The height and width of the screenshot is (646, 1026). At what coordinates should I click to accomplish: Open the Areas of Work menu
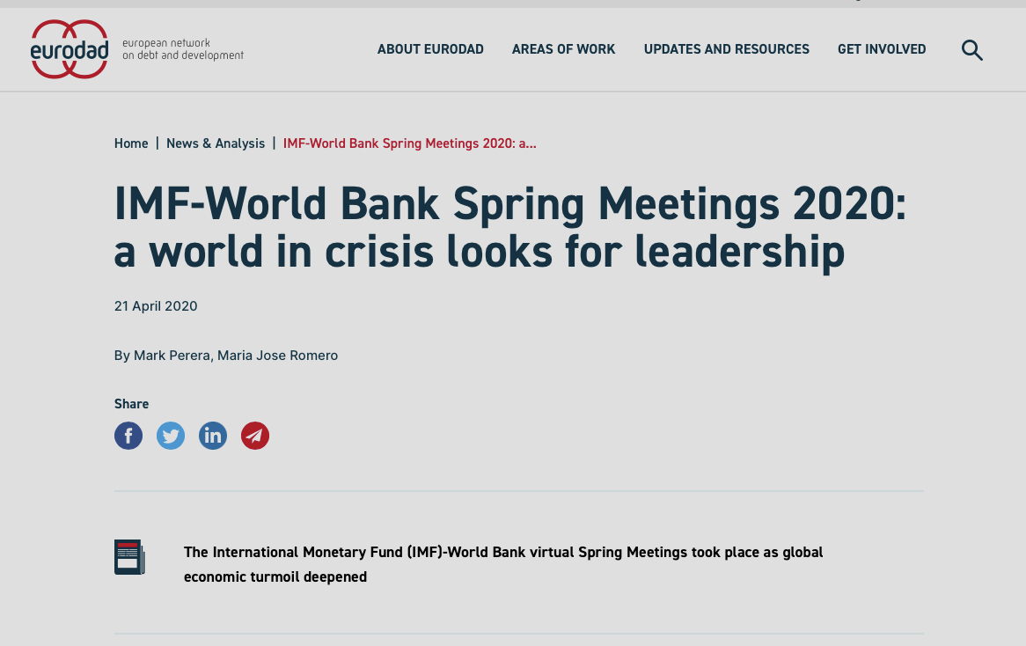(563, 49)
